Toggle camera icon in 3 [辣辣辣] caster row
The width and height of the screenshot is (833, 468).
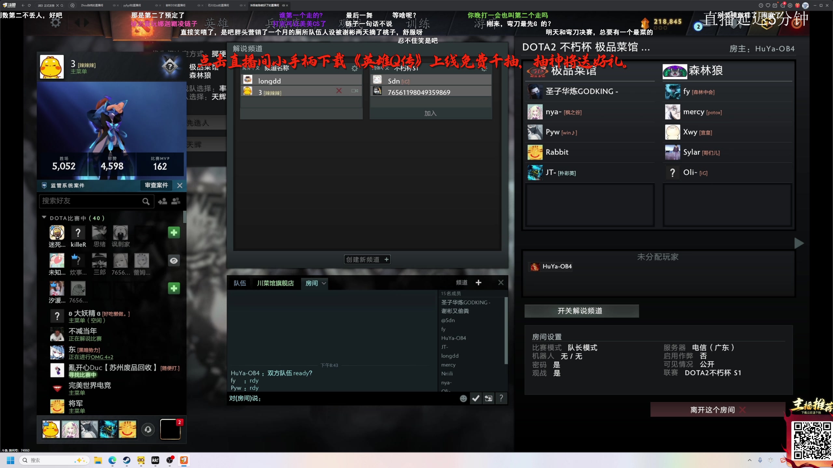pyautogui.click(x=355, y=91)
